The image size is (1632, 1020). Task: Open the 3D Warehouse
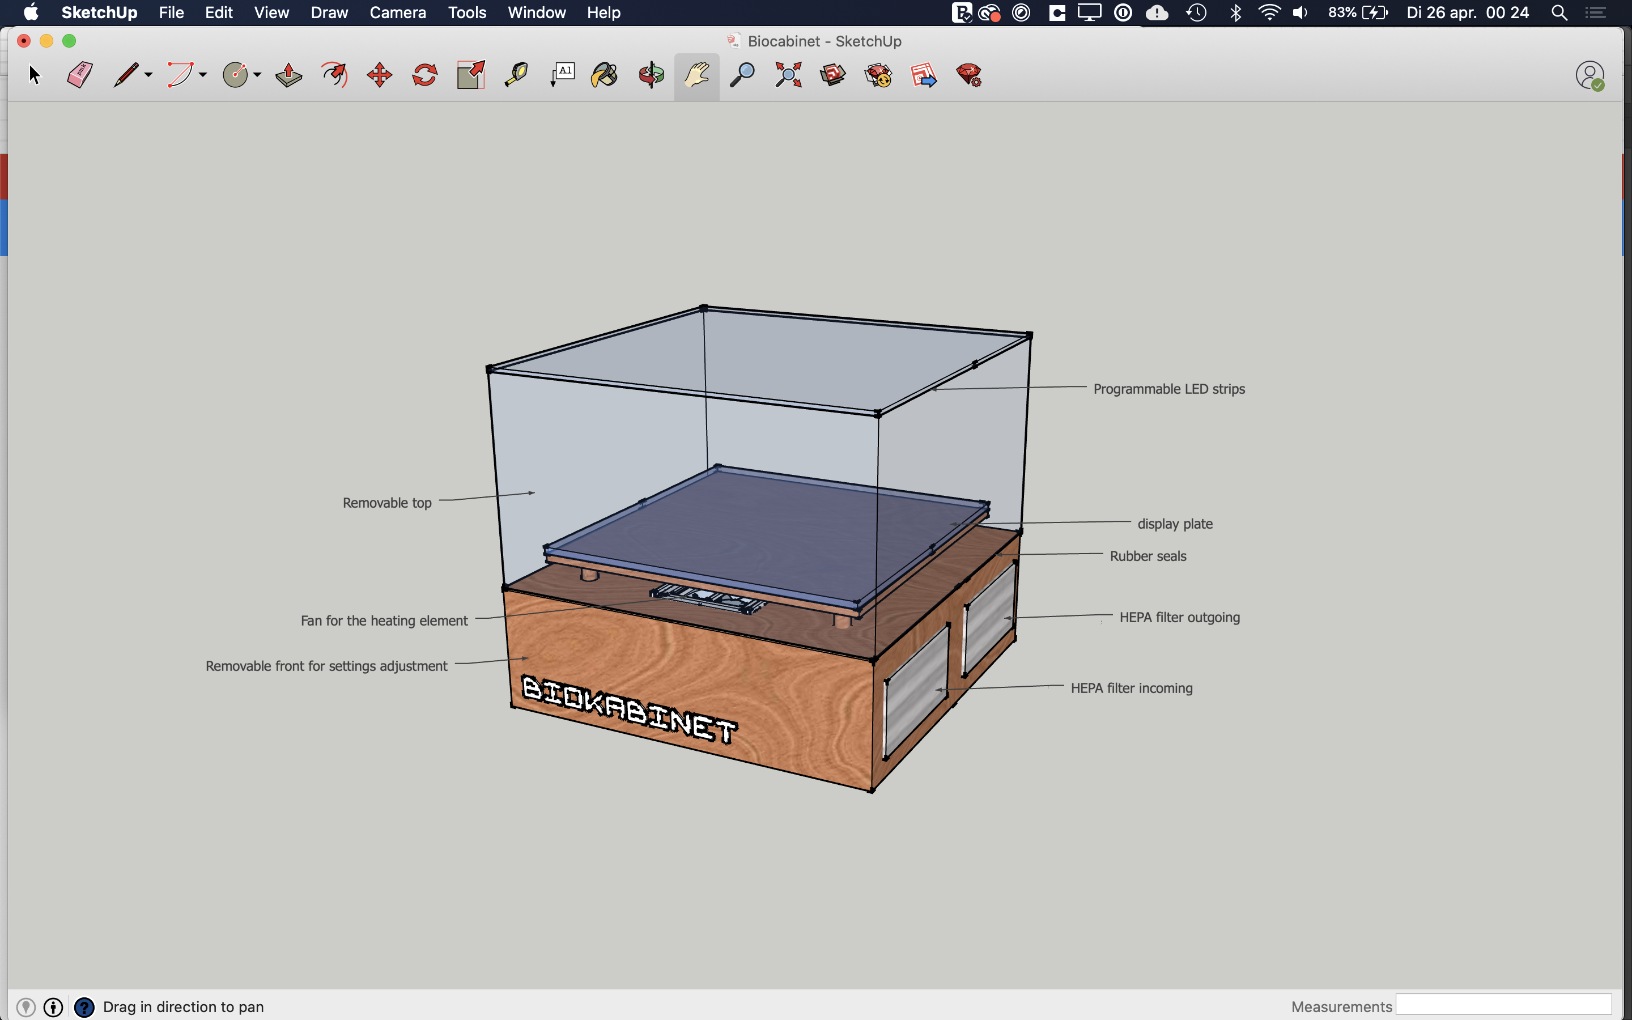pos(834,75)
